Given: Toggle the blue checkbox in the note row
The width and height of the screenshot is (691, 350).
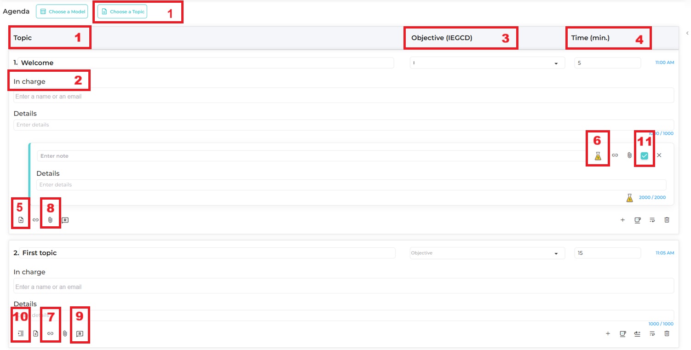Looking at the screenshot, I should click(x=644, y=156).
